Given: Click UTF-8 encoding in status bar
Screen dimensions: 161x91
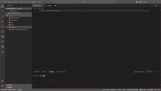Looking at the screenshot, I should pyautogui.click(x=119, y=90).
